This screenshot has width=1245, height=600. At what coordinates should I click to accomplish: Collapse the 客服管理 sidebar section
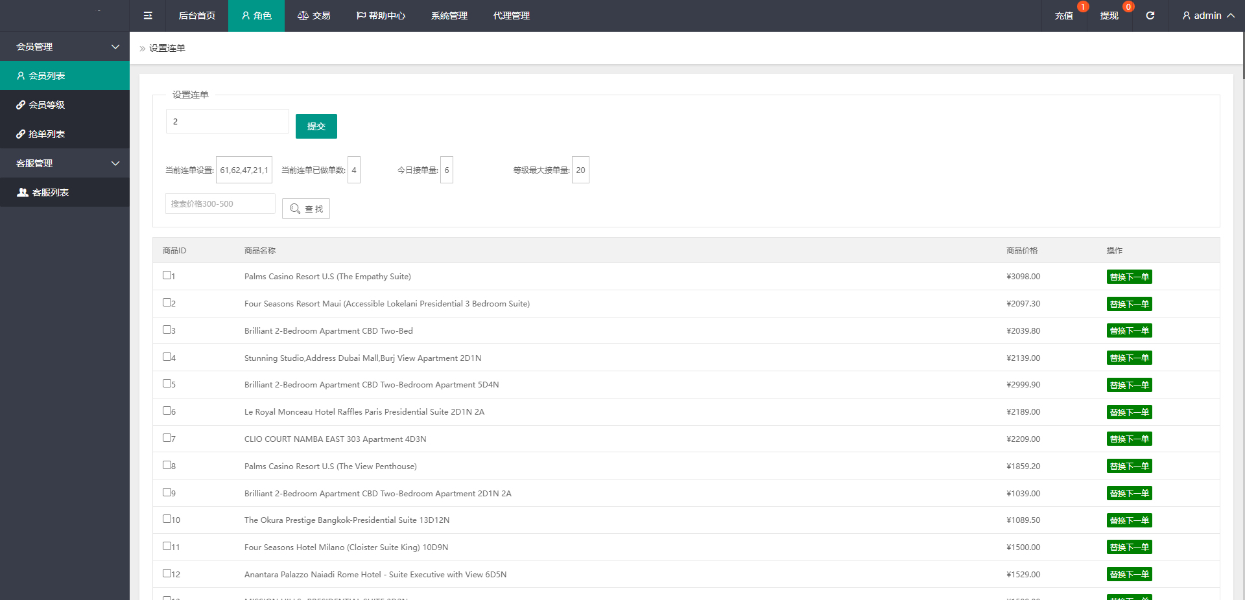point(115,163)
